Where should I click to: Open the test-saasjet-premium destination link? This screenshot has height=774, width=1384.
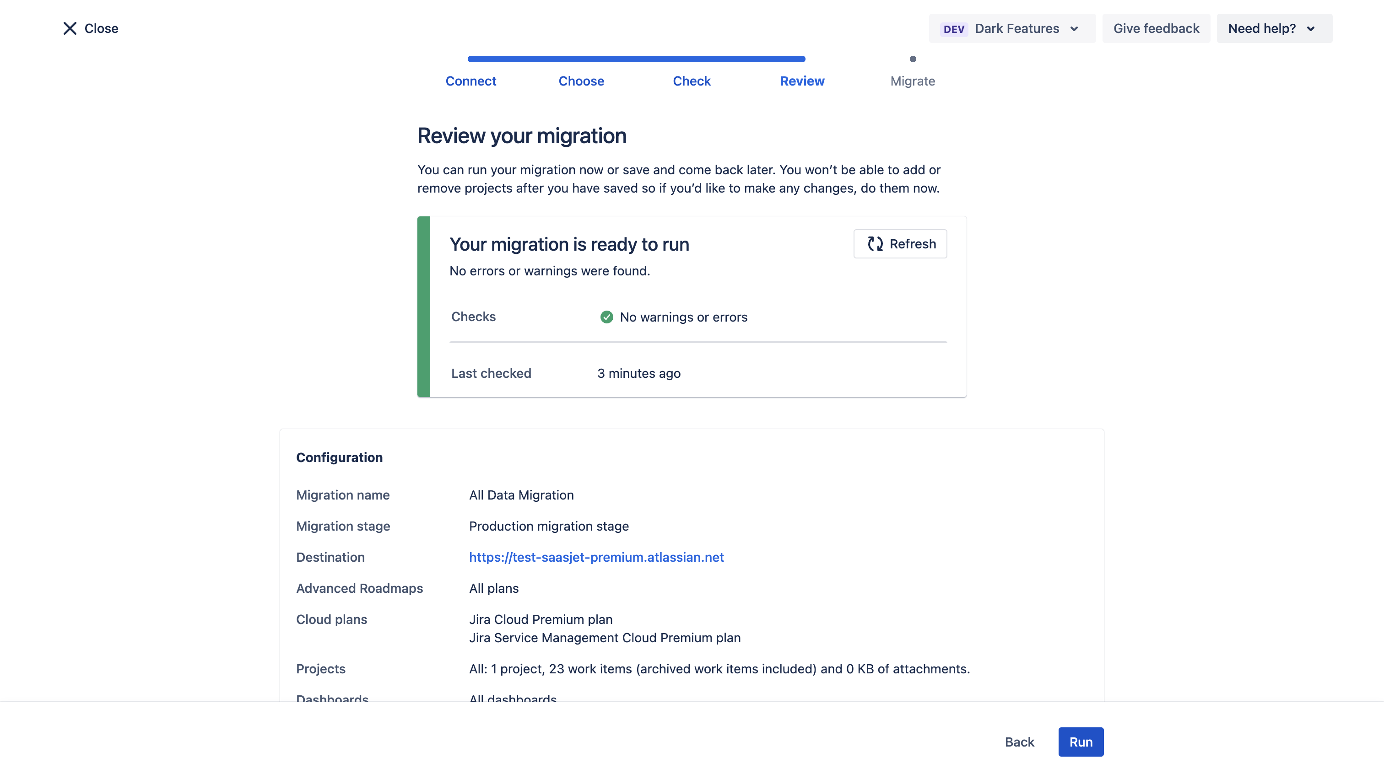click(x=596, y=557)
